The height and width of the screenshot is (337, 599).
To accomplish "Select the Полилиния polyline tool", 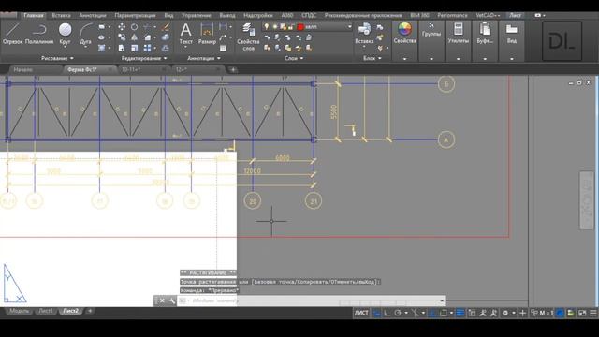I will coord(39,33).
